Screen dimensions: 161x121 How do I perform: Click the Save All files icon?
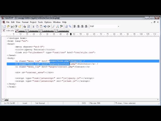pyautogui.click(x=16, y=26)
